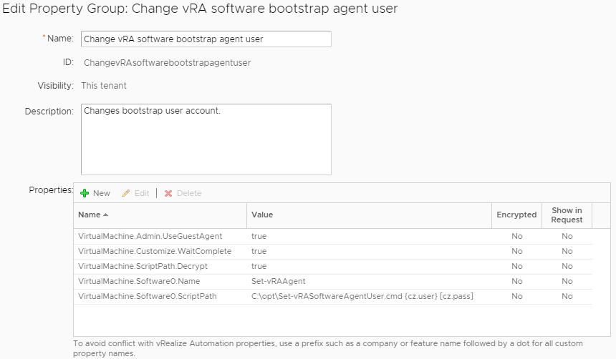Viewport: 616px width, 359px height.
Task: Sort by the Value column header
Action: tap(262, 215)
